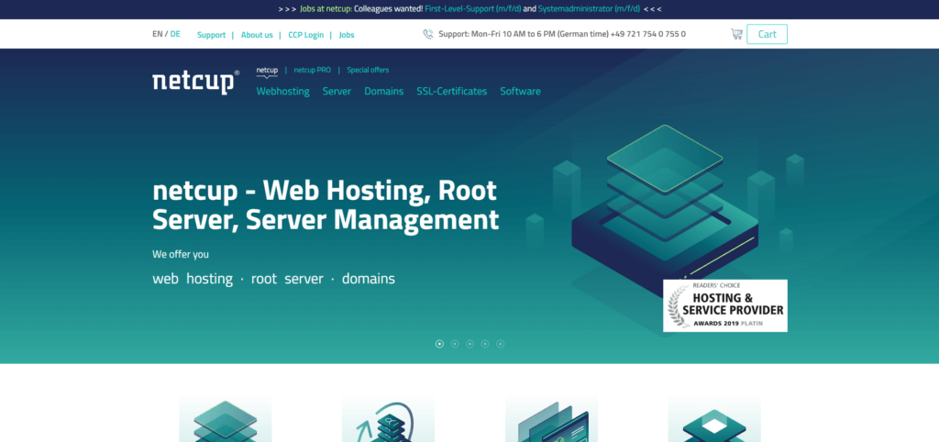Click the Hosting & Service Provider award badge
The width and height of the screenshot is (939, 442).
(725, 305)
